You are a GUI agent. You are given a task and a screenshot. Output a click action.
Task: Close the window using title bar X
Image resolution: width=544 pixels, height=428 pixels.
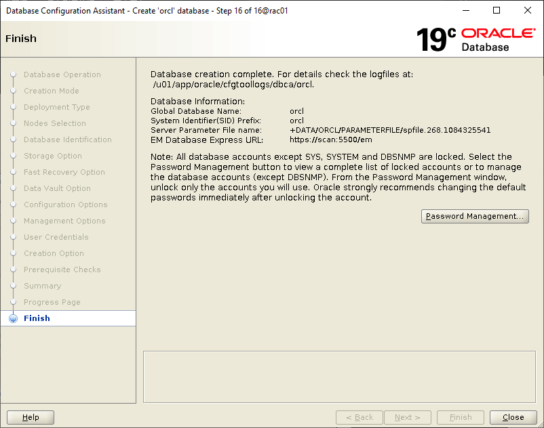[527, 10]
